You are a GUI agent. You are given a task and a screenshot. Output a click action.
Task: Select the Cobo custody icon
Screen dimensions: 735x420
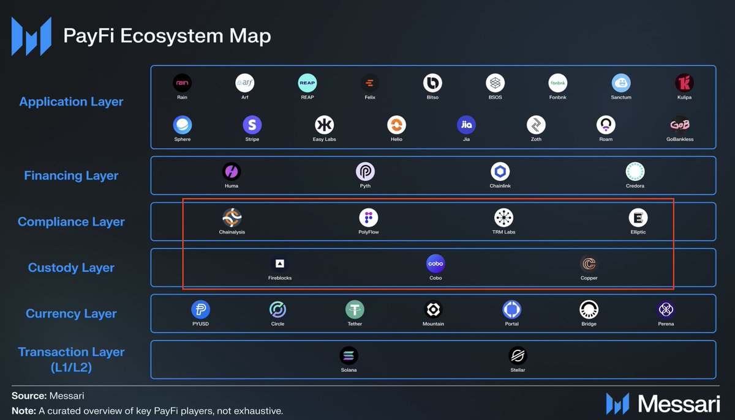(x=435, y=263)
